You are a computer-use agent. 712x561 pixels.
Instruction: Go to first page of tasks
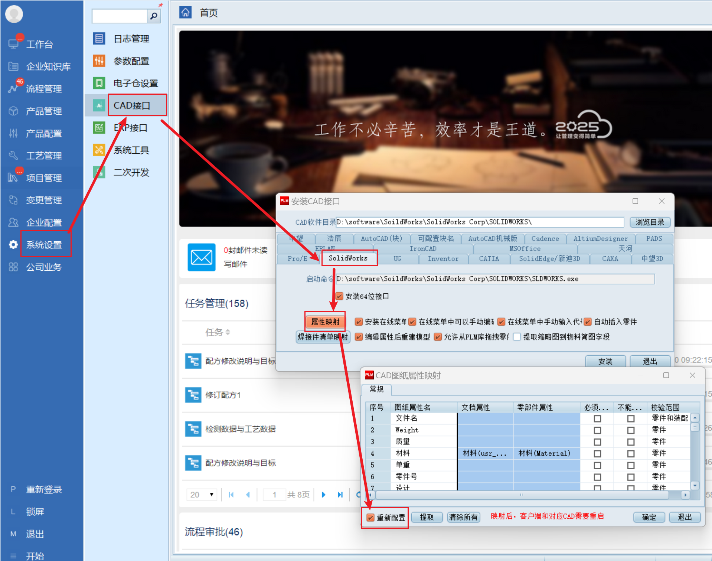tap(231, 495)
